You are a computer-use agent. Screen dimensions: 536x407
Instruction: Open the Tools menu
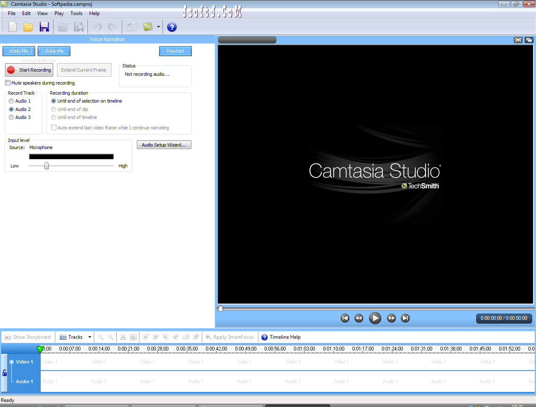point(77,13)
